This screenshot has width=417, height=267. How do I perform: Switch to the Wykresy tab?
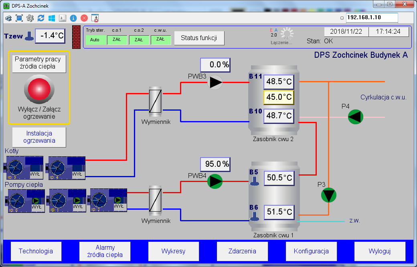coord(173,251)
